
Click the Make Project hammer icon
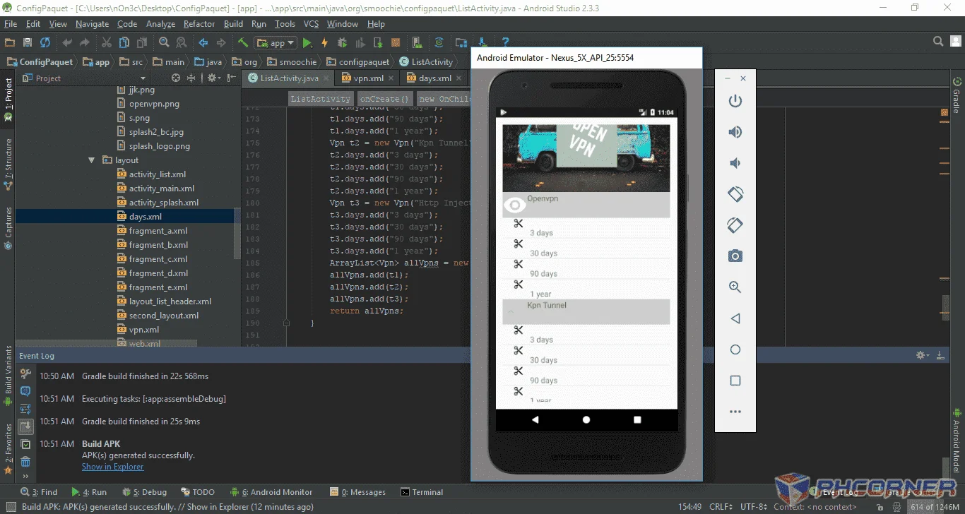pyautogui.click(x=243, y=43)
